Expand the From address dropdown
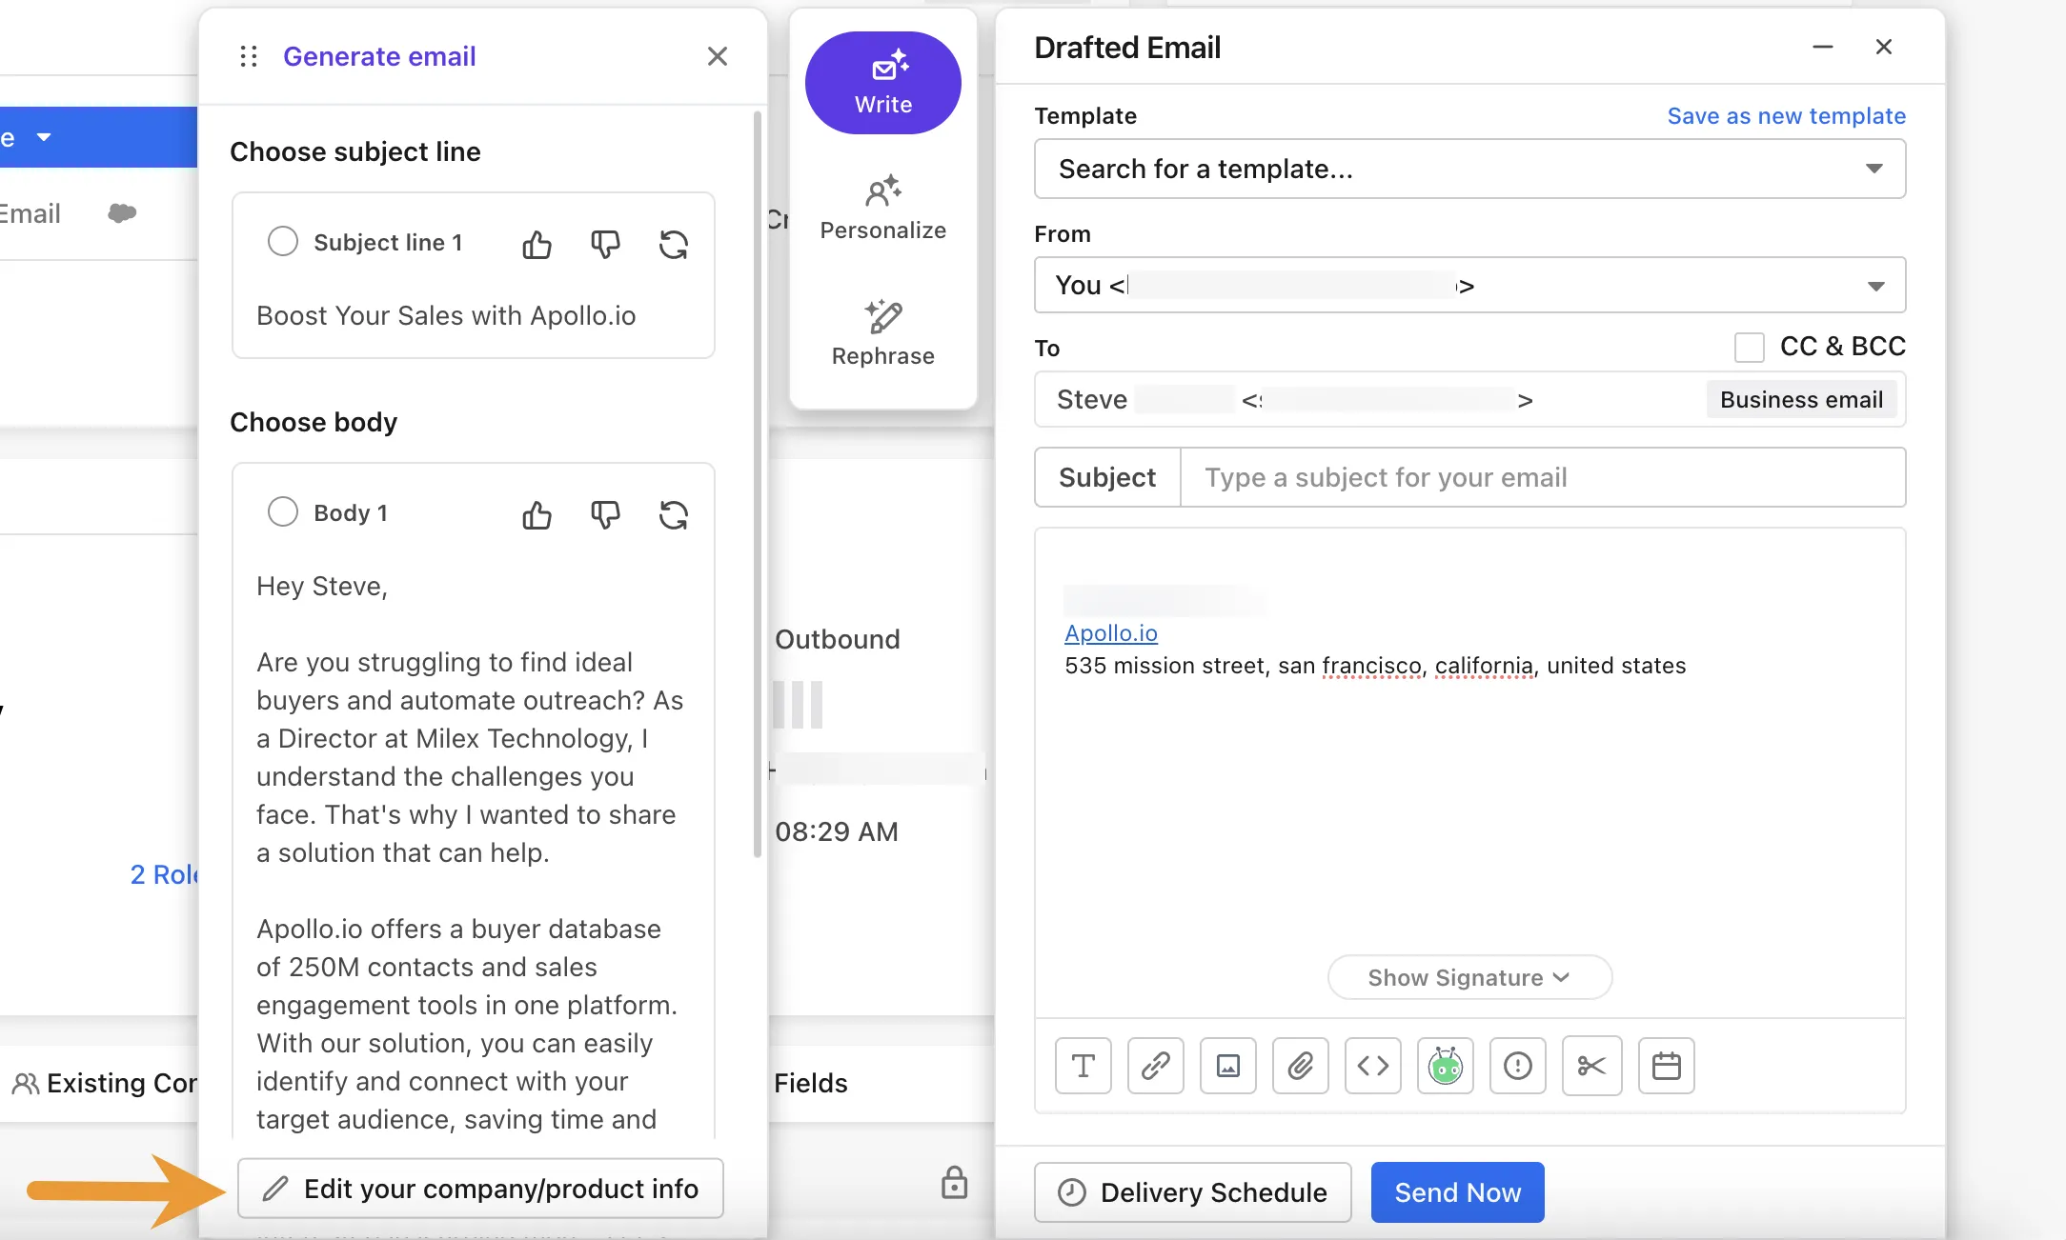The image size is (2066, 1240). 1875,285
